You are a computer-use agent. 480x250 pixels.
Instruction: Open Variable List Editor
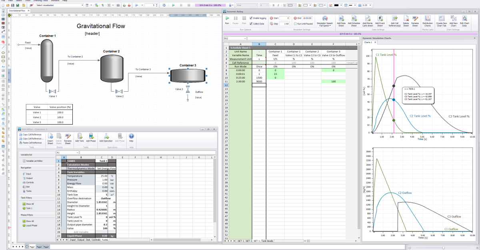pyautogui.click(x=33, y=161)
